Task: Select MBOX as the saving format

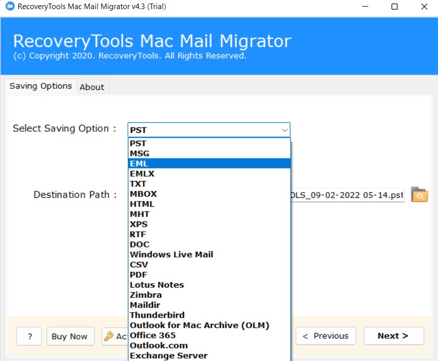Action: (209, 194)
